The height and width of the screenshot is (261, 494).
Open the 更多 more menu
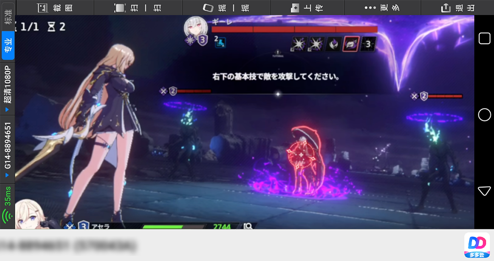click(x=382, y=8)
